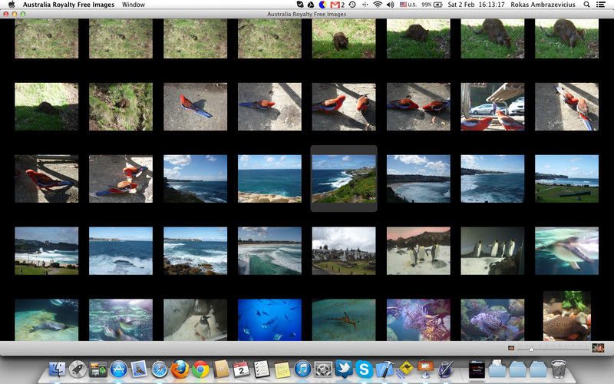Screen dimensions: 614x384
Task: Launch Google Chrome from the Dock
Action: 200,369
